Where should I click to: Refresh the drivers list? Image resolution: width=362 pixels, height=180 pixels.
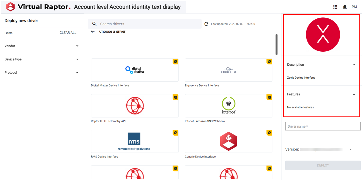(x=206, y=24)
